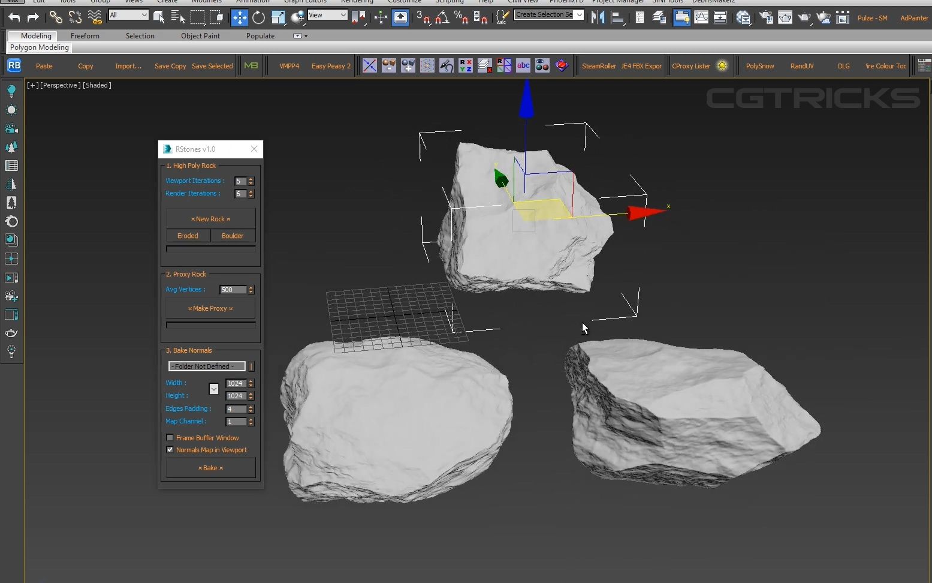The image size is (932, 583).
Task: Click the light bulb icon in left sidebar
Action: pyautogui.click(x=11, y=91)
